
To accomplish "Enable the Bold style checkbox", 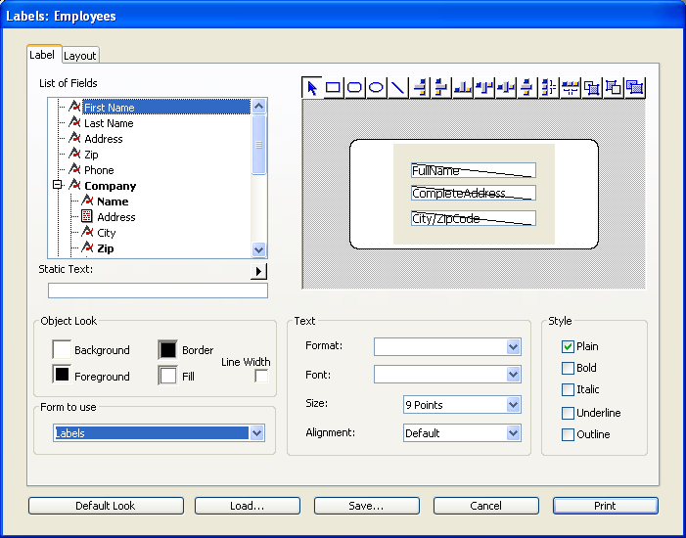I will coord(568,368).
